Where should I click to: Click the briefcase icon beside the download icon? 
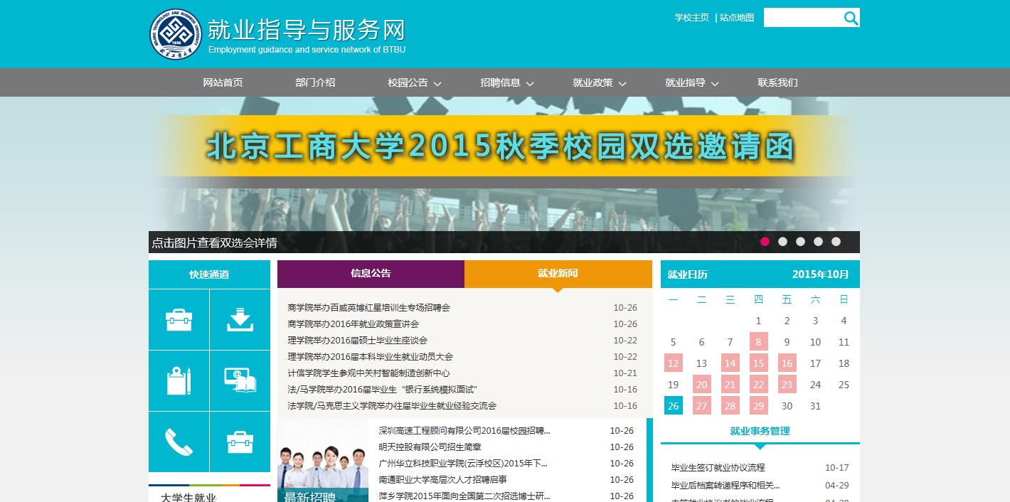[x=179, y=320]
